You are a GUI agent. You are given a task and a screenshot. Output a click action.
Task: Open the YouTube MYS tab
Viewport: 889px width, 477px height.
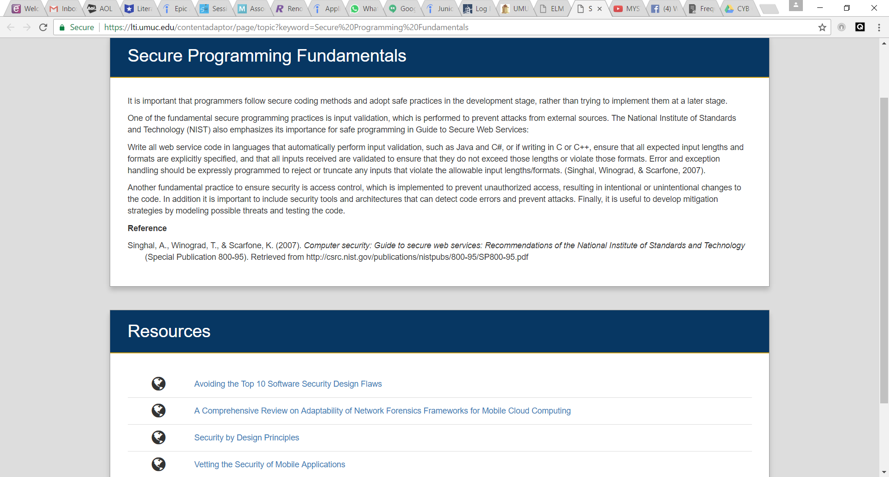click(627, 9)
